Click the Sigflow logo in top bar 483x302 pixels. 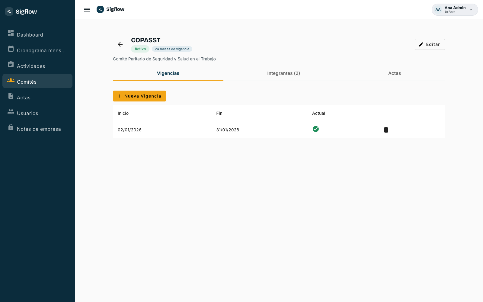[110, 9]
